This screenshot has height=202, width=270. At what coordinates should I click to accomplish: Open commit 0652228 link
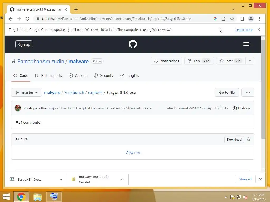pos(195,108)
